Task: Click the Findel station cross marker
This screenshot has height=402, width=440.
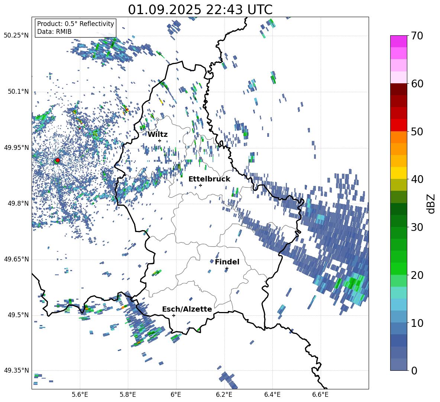Action: click(x=227, y=268)
